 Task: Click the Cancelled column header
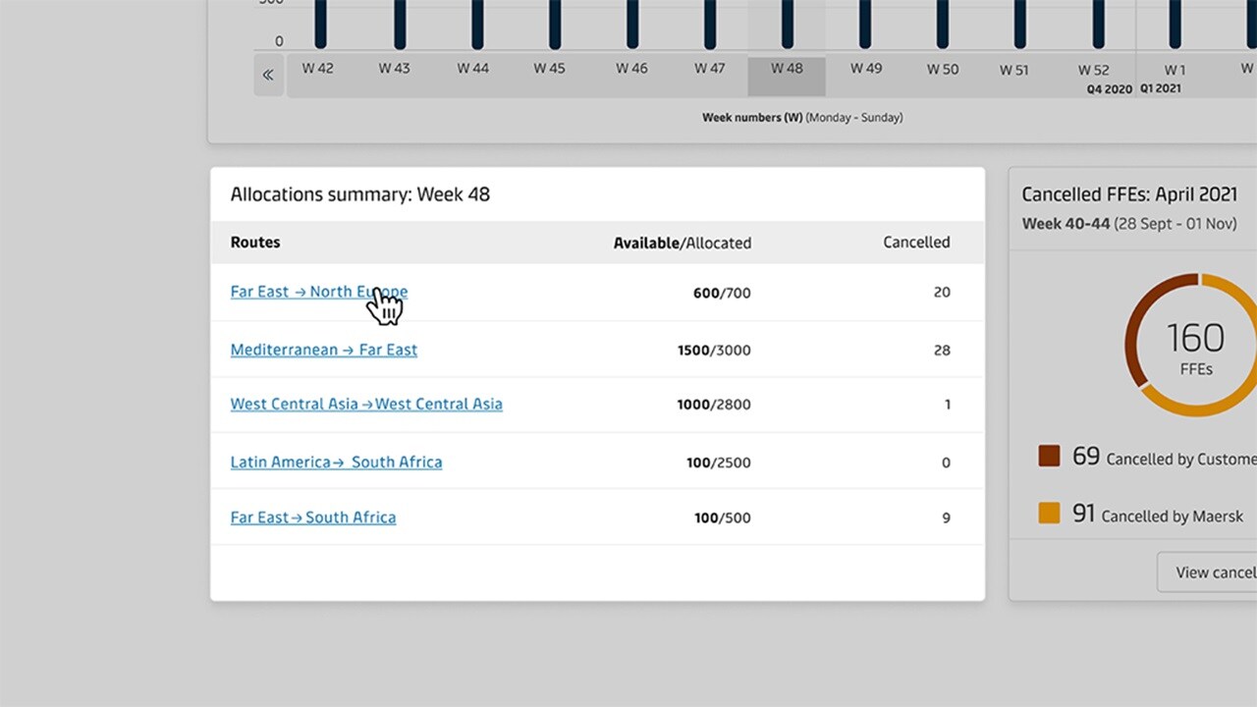coord(915,243)
